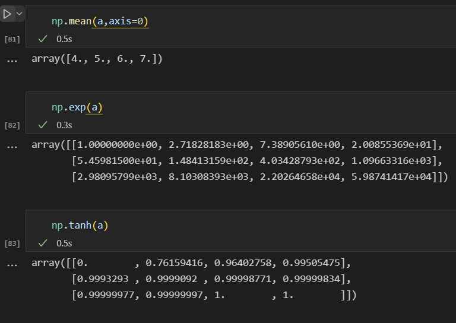The height and width of the screenshot is (323, 456).
Task: Click the 0.3s execution time
Action: [x=64, y=125]
